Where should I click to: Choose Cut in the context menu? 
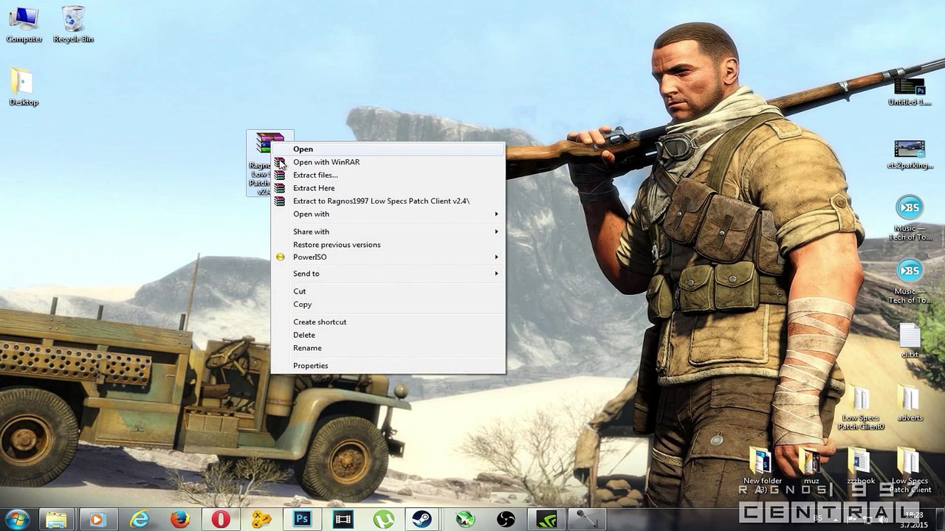[x=388, y=291]
